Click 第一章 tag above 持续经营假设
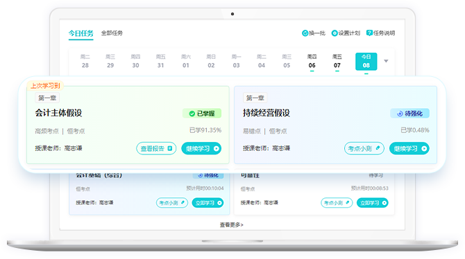The image size is (465, 259). (255, 98)
